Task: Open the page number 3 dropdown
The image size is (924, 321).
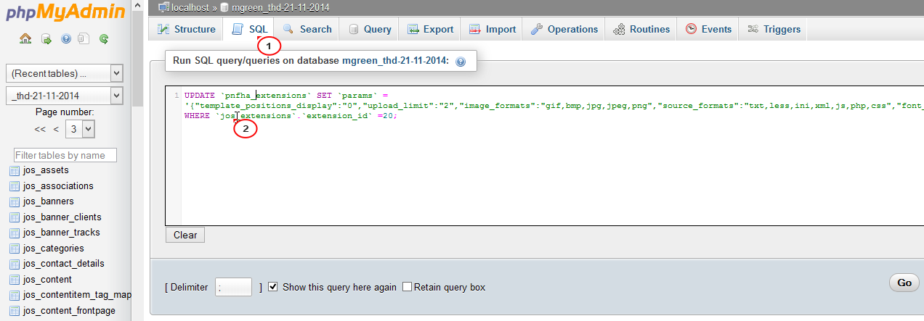Action: (x=80, y=129)
